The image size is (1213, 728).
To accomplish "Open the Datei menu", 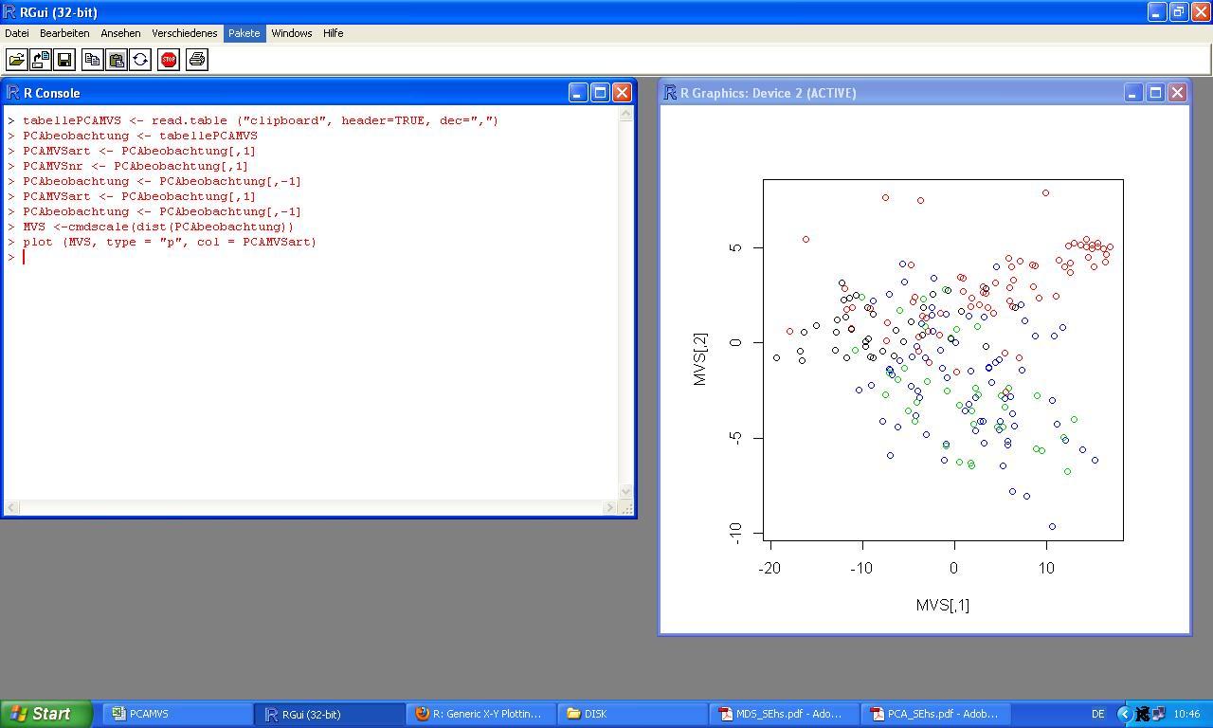I will point(17,33).
